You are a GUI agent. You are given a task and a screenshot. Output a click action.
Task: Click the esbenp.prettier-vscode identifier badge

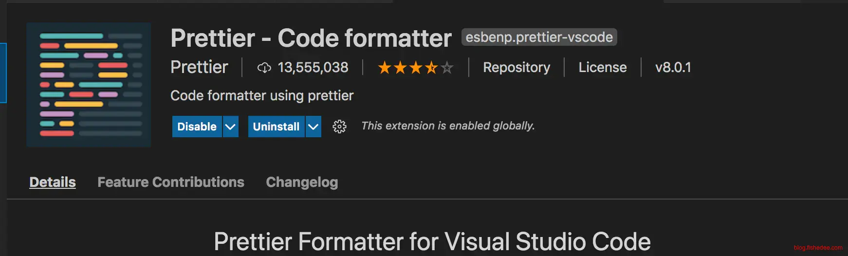tap(539, 37)
